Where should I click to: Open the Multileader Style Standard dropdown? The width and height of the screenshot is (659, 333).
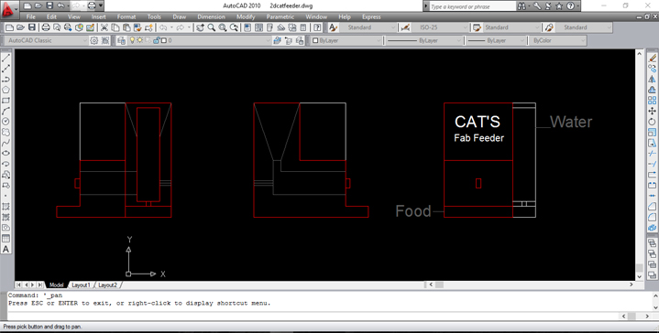click(584, 27)
